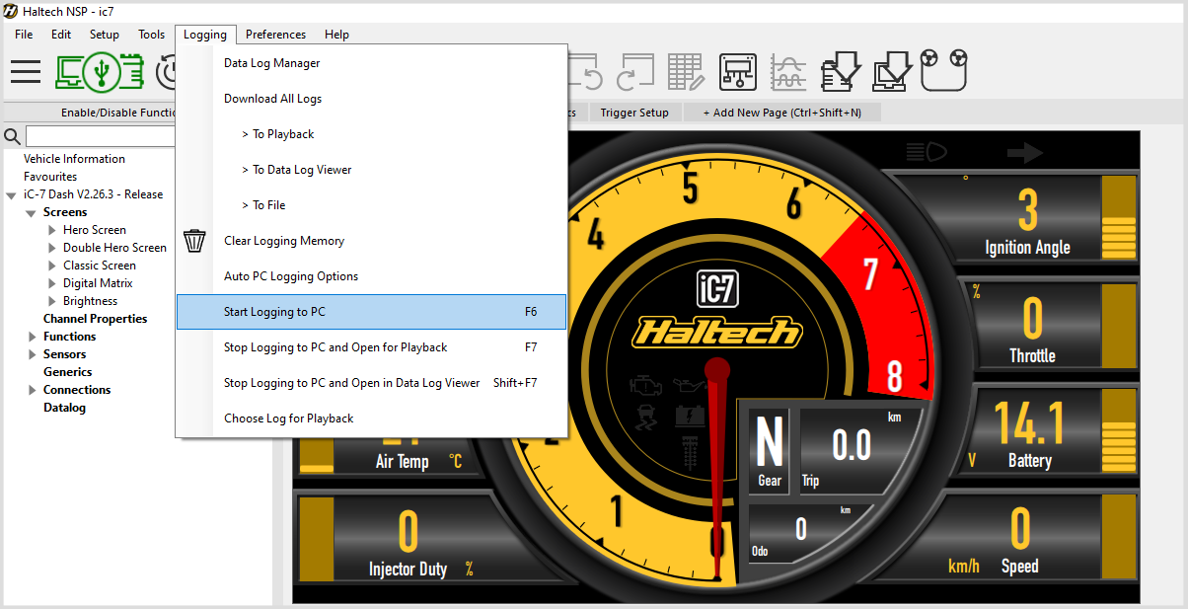Click the undo toolbar icon
Image resolution: width=1188 pixels, height=609 pixels.
[x=588, y=71]
